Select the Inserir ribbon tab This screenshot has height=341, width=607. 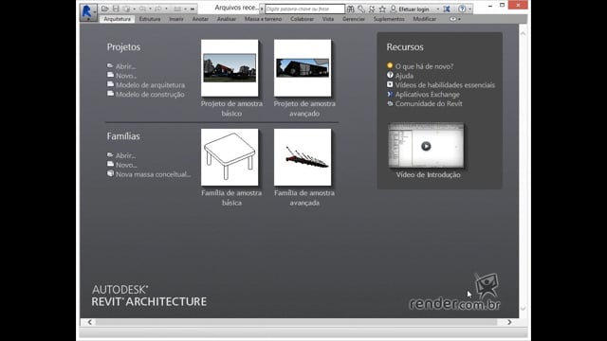176,19
